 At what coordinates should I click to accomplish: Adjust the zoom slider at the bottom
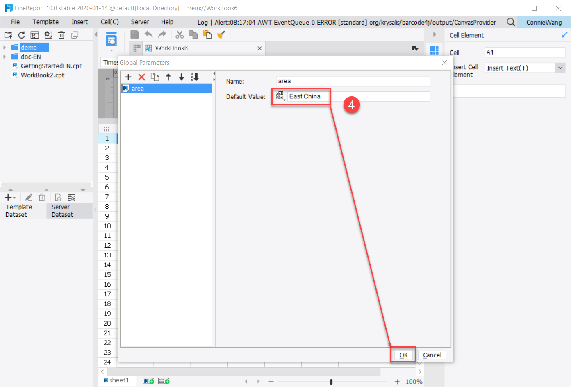click(330, 381)
